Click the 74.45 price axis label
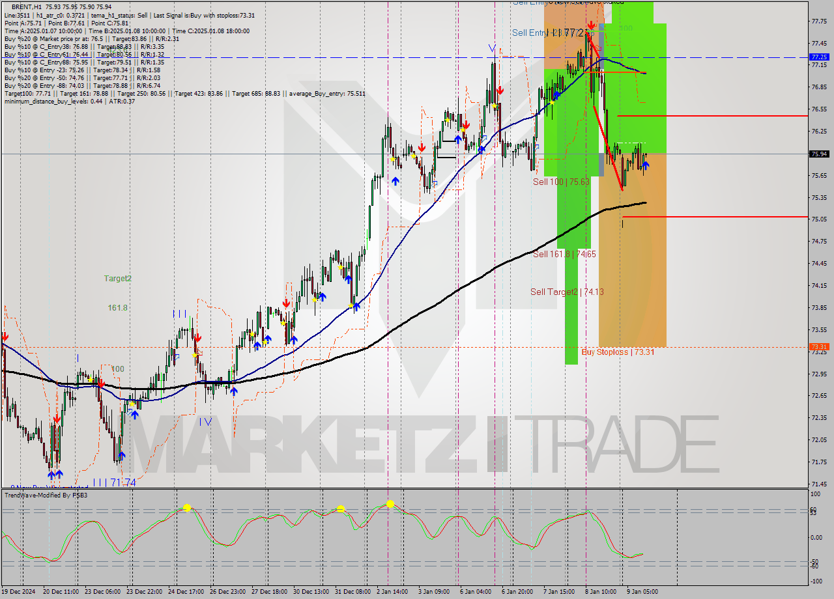 (820, 264)
